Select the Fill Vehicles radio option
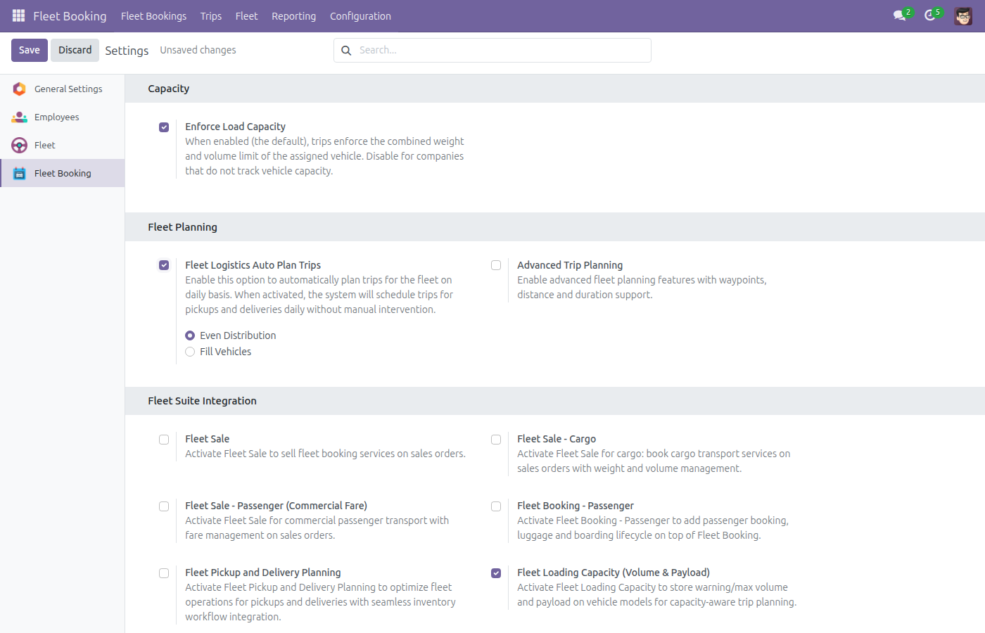Viewport: 985px width, 633px height. 190,352
